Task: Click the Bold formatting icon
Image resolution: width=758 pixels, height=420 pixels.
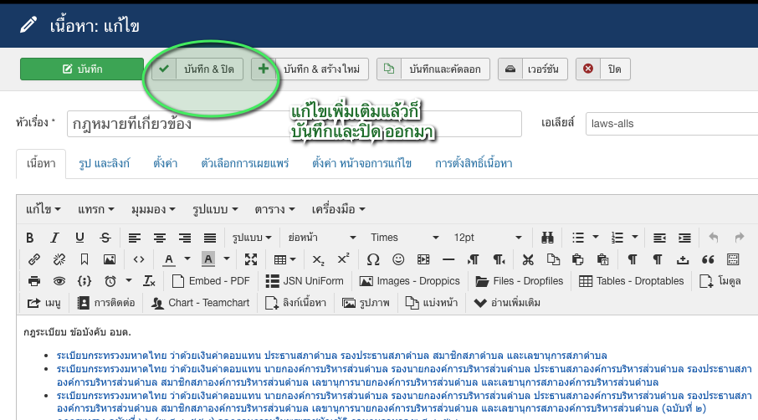Action: point(30,238)
